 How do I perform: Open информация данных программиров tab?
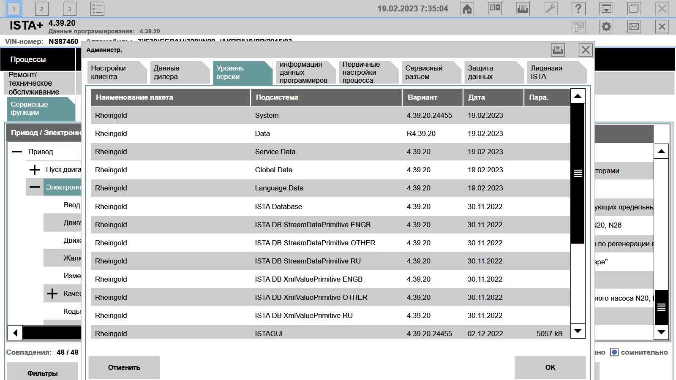306,73
